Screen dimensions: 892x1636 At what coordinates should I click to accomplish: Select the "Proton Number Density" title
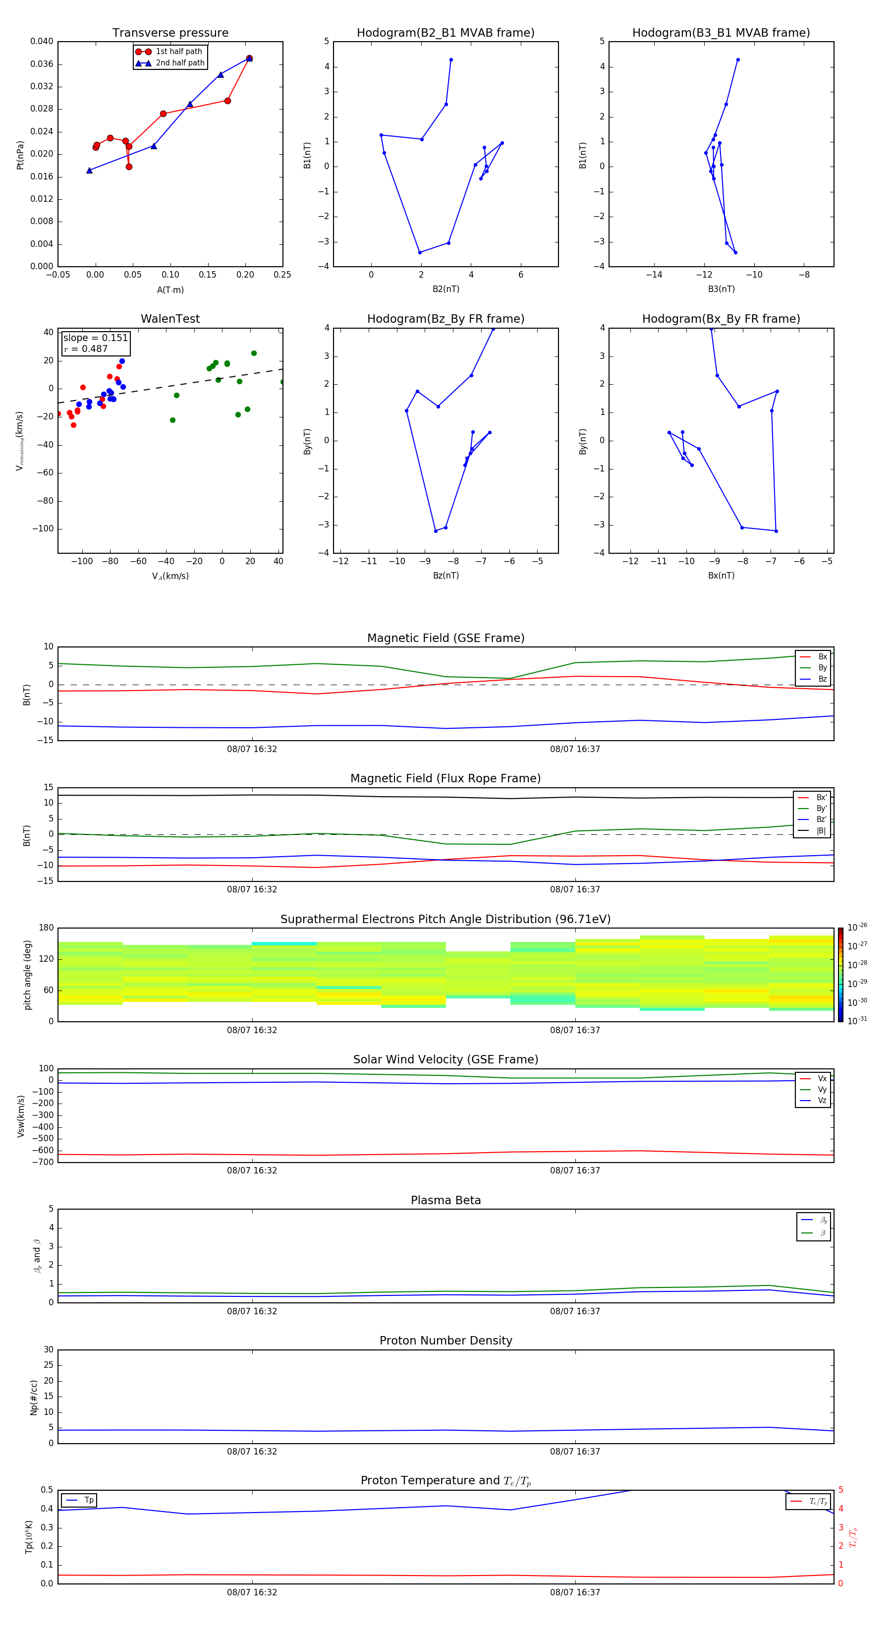[x=446, y=1341]
